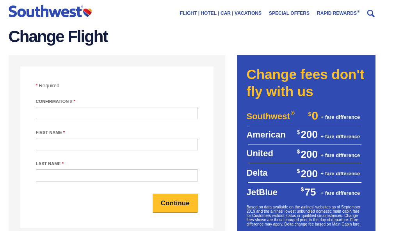Select the Delta $200 entry

pyautogui.click(x=304, y=173)
